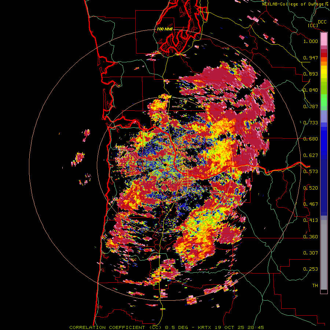Pick the gray color bar segment
The height and width of the screenshot is (330, 330).
324,255
